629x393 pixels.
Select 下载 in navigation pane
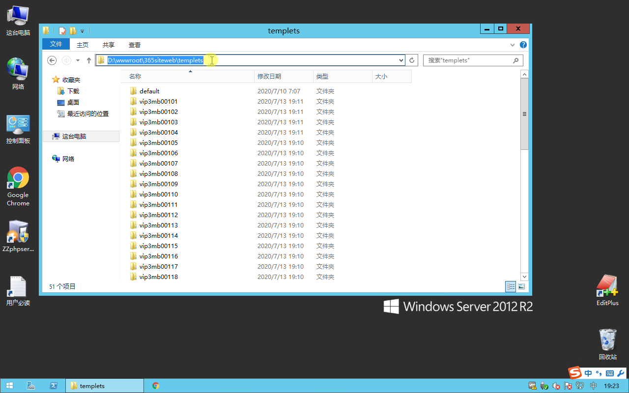[x=73, y=91]
